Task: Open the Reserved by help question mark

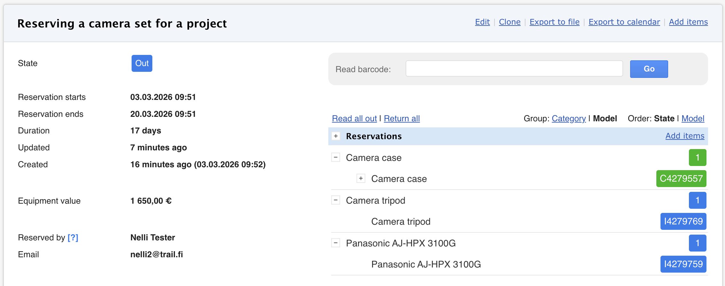Action: 73,237
